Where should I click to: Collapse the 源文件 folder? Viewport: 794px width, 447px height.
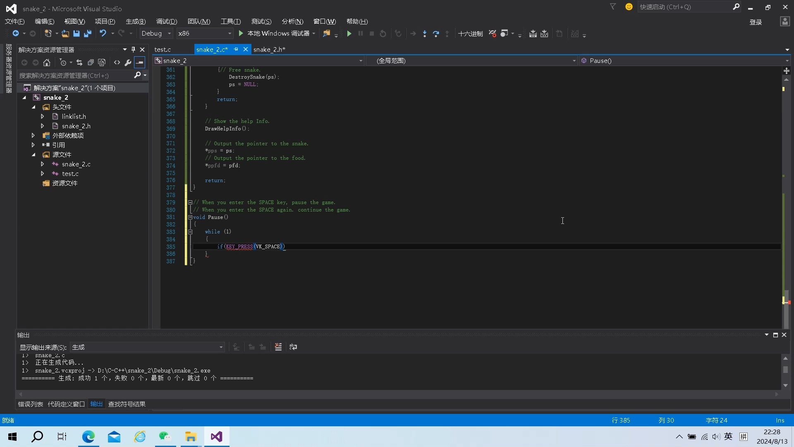pos(34,155)
